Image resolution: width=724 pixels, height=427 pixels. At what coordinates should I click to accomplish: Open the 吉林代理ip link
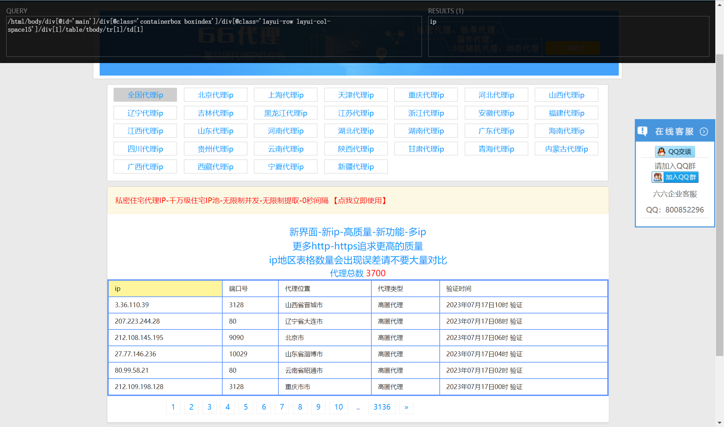215,113
